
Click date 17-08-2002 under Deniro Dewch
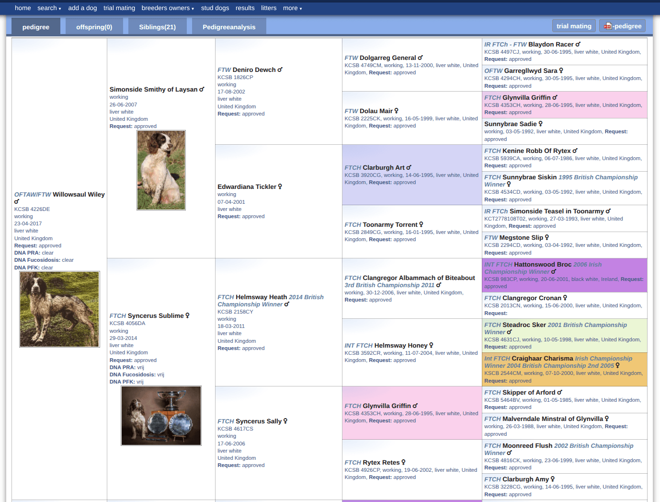click(231, 92)
